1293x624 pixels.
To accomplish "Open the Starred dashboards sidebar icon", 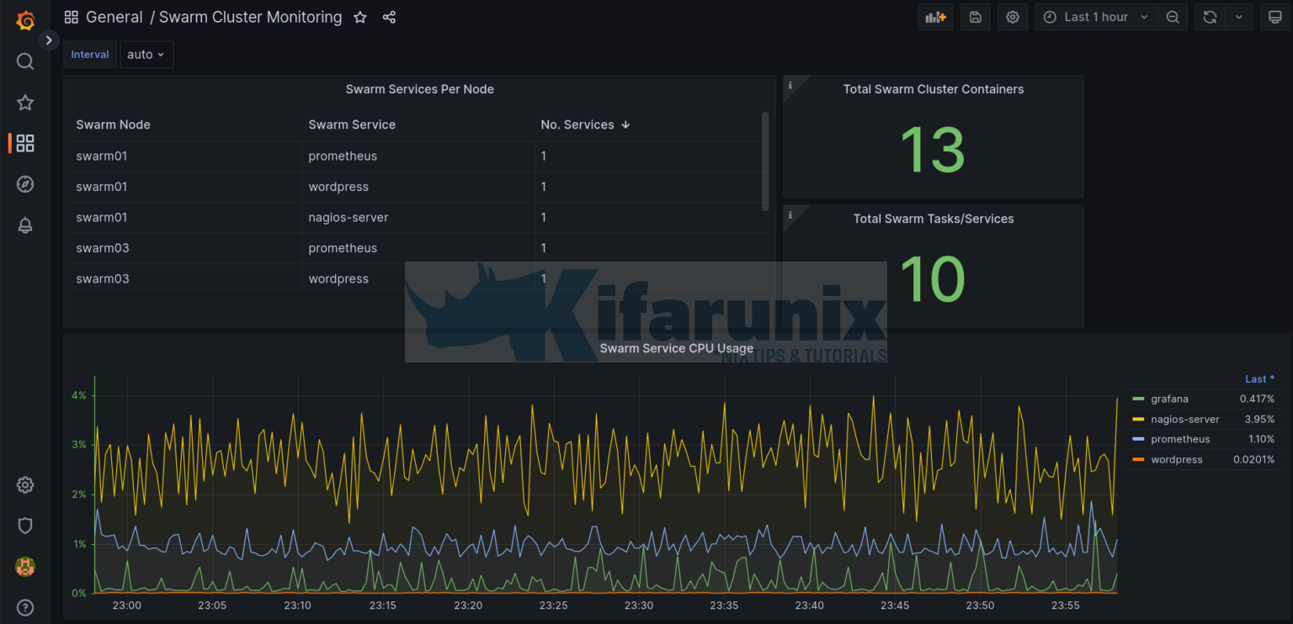I will pos(25,103).
